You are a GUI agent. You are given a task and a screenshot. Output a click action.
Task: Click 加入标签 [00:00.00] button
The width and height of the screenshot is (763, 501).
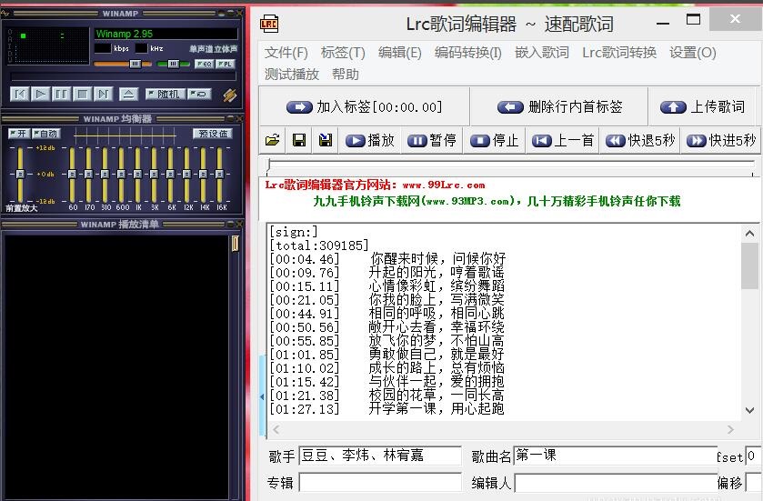(x=364, y=106)
